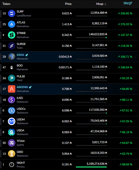This screenshot has width=139, height=170.
Task: Click the DJED gold logo icon
Action: point(12,154)
